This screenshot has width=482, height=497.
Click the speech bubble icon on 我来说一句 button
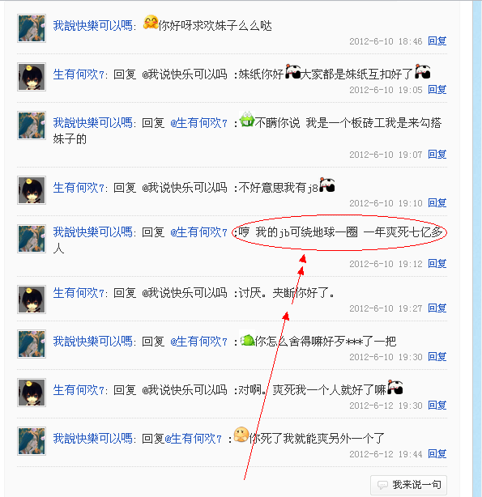(x=382, y=485)
